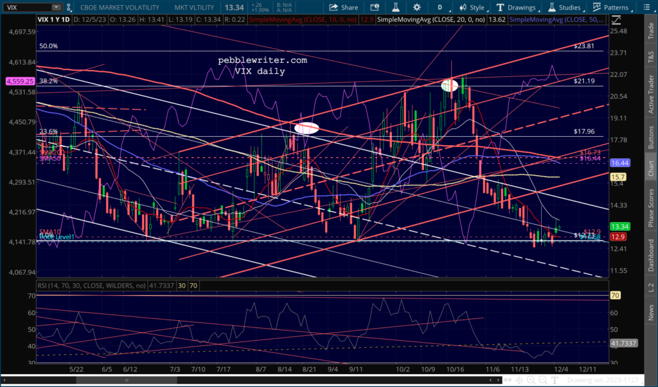The width and height of the screenshot is (658, 387).
Task: Open the Trade sidebar tab
Action: click(651, 31)
